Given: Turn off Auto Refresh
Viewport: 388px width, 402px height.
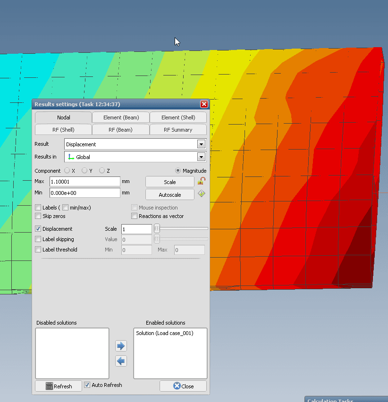Looking at the screenshot, I should (87, 385).
